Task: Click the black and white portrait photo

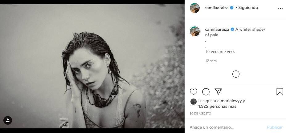Action: 92,66
